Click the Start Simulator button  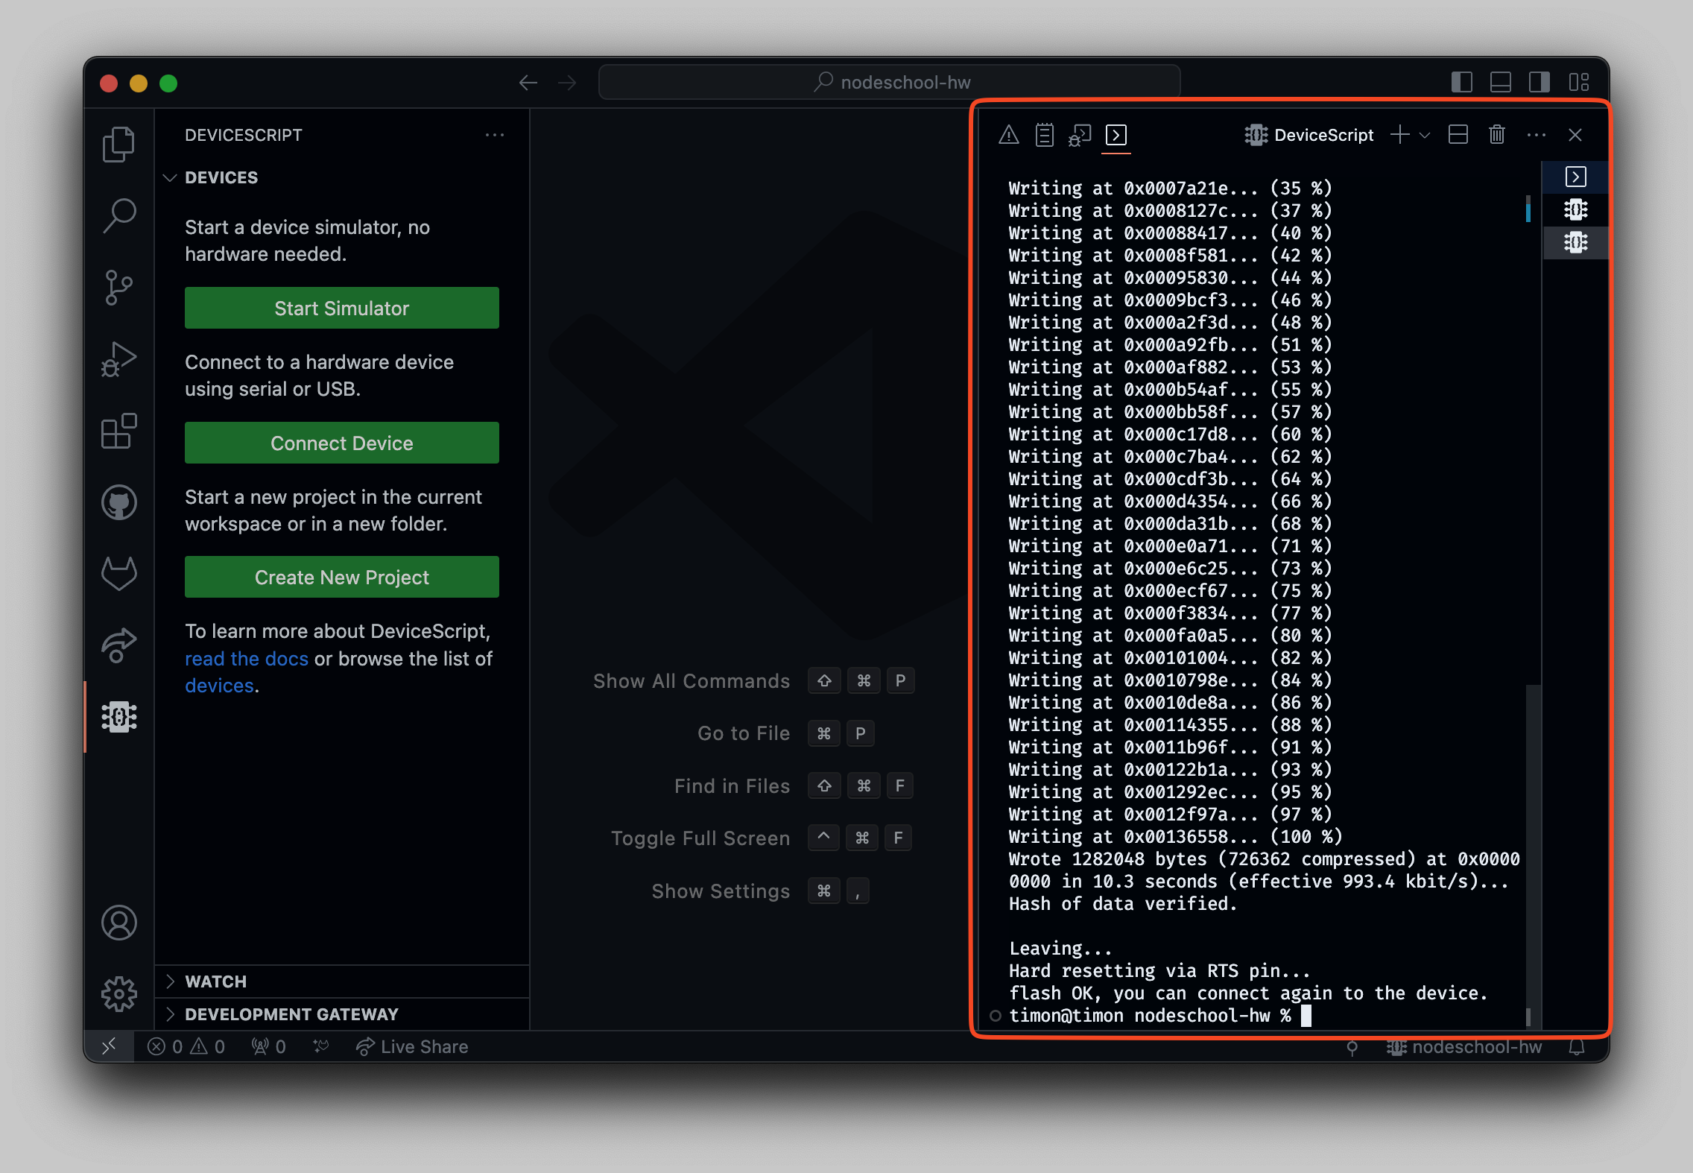(342, 308)
